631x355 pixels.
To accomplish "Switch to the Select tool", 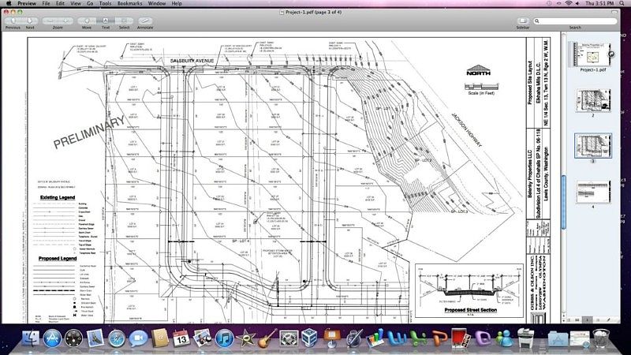I will click(124, 21).
